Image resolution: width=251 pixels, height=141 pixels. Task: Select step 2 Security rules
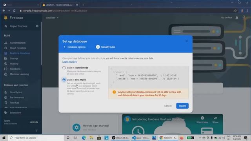tap(105, 47)
